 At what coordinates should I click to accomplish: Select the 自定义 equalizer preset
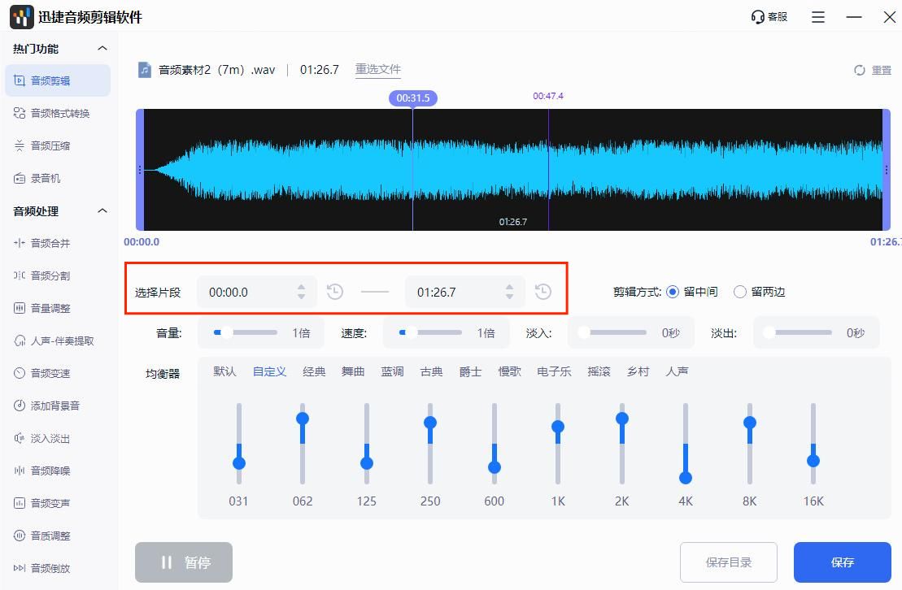270,371
